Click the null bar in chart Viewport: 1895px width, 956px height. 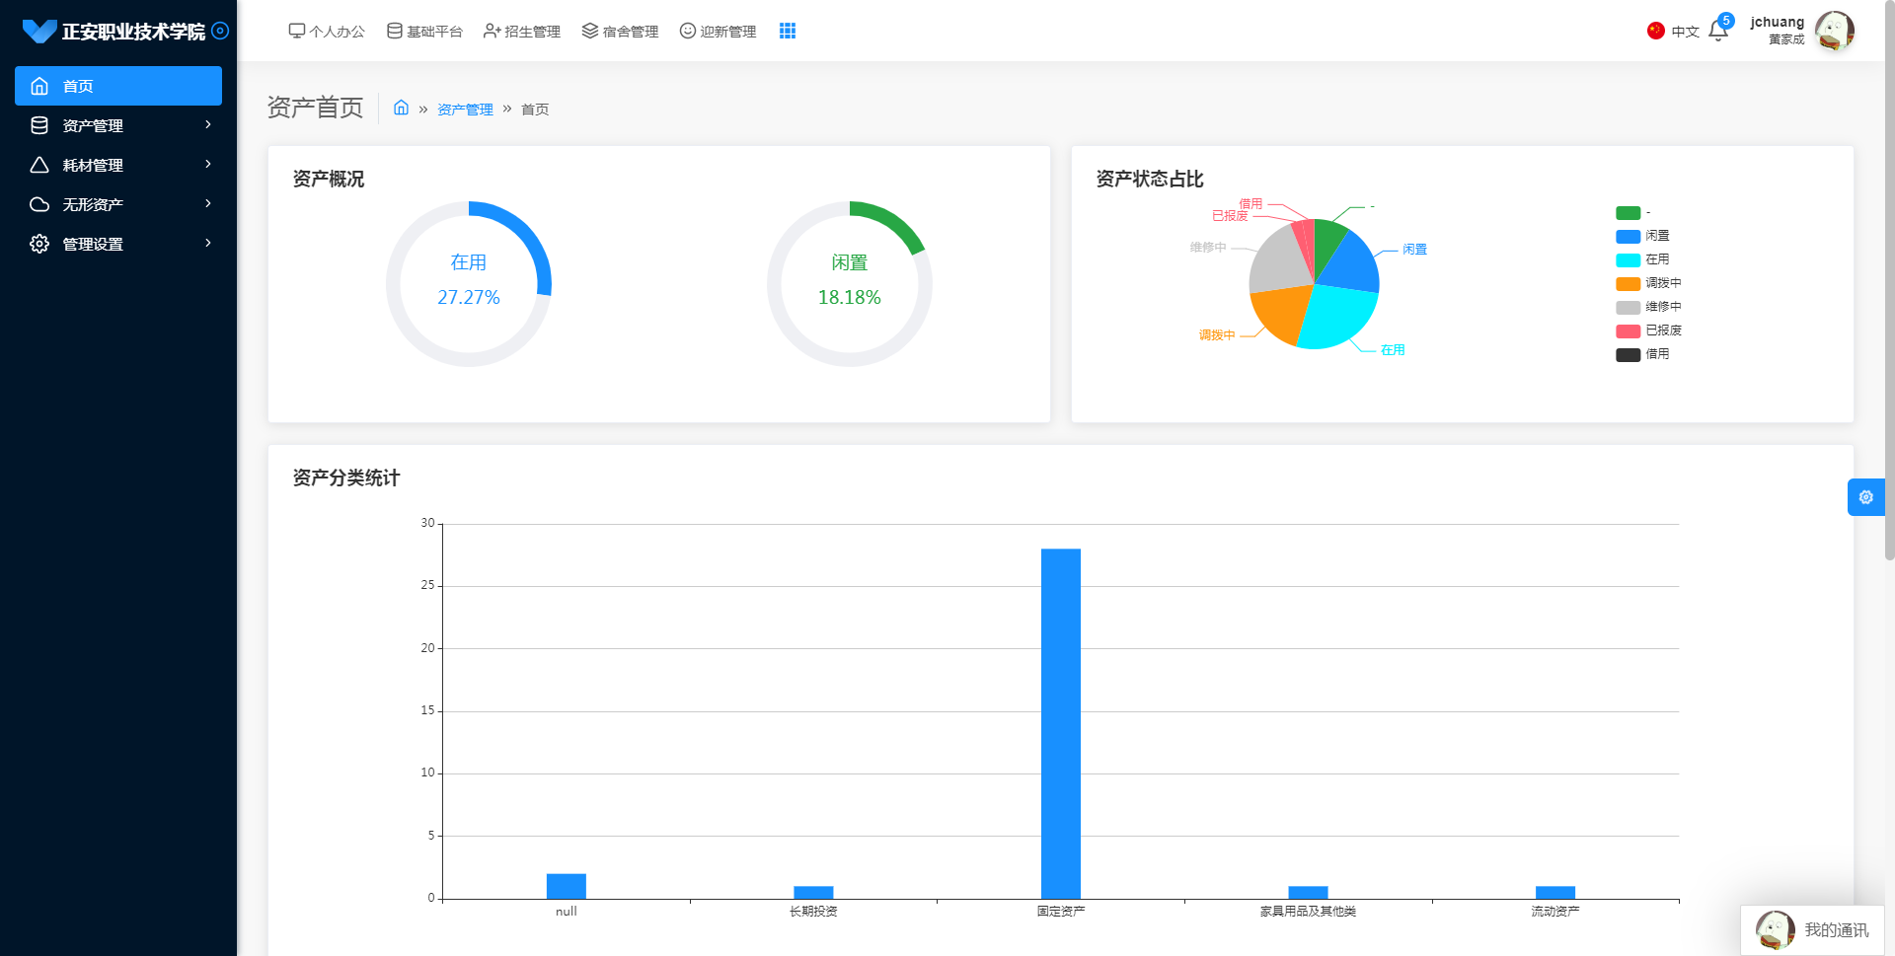click(567, 886)
